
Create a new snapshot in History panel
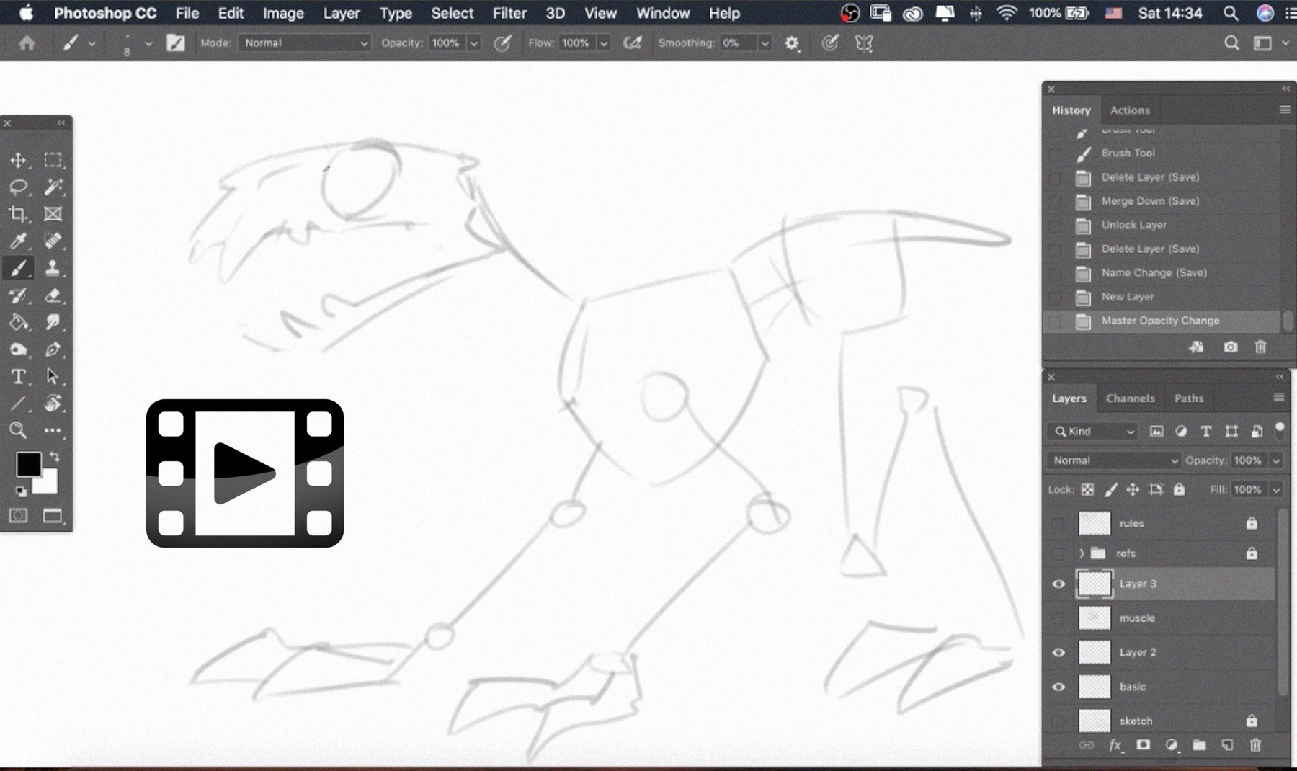(x=1230, y=347)
